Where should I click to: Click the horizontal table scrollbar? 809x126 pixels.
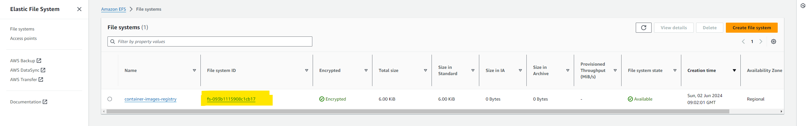point(418,112)
